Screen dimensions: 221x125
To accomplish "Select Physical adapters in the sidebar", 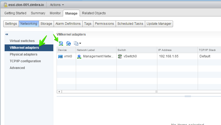I will (24, 54).
